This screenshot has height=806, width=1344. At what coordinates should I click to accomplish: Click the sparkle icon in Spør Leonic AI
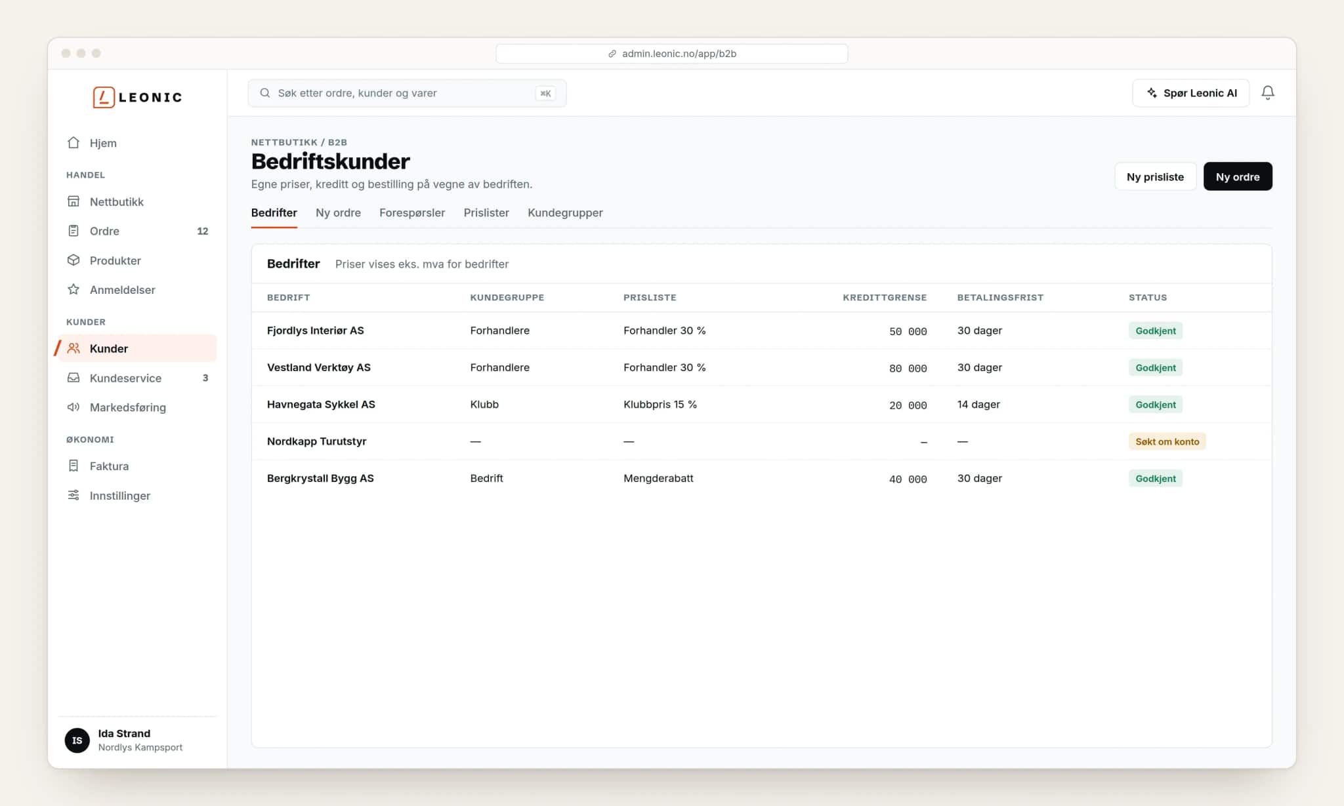1152,93
